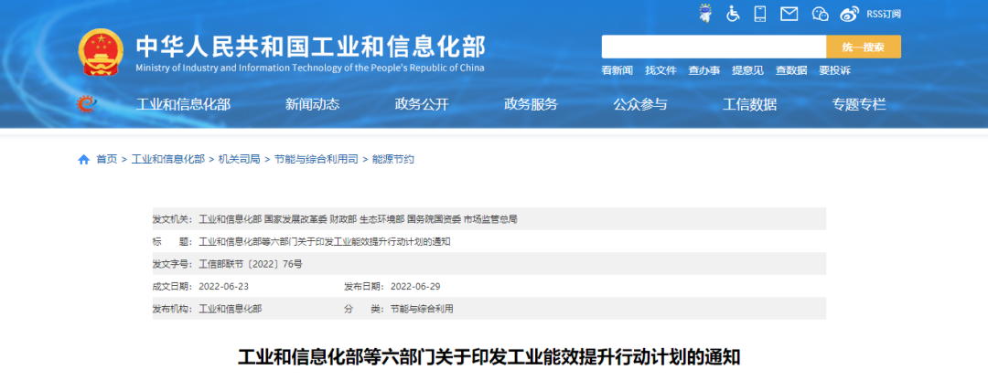Click the date 2022-06-23
Viewport: 988px width, 380px height.
224,287
